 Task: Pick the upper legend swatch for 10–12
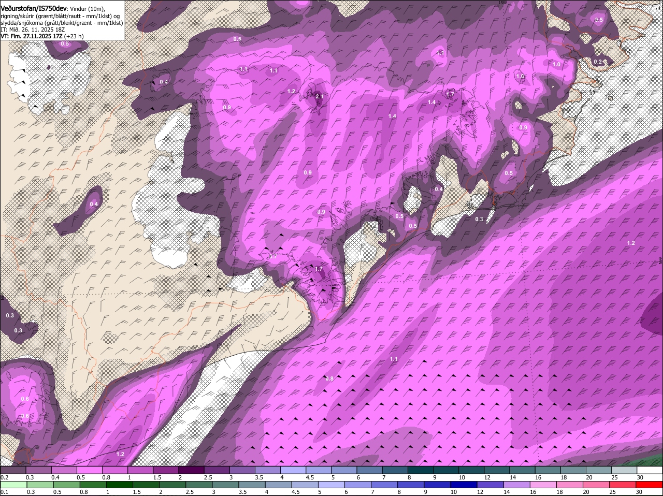(x=471, y=470)
